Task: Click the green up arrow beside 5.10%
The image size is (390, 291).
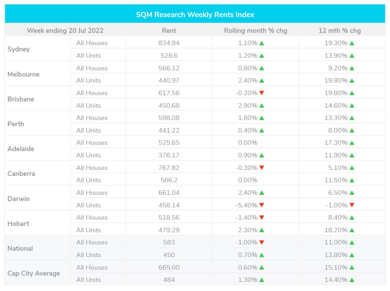Action: tap(352, 168)
